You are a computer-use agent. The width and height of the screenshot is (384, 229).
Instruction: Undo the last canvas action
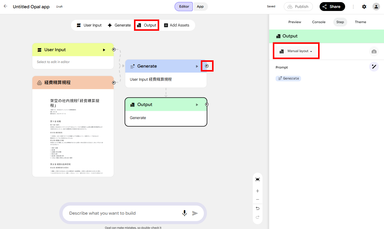(x=258, y=208)
